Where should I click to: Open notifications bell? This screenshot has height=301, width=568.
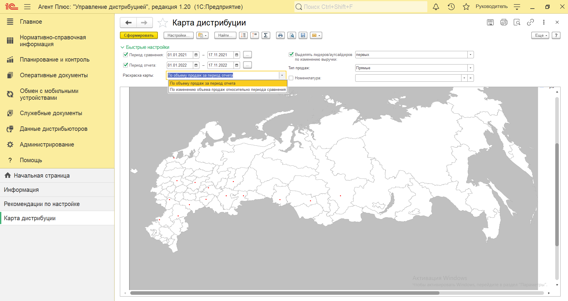point(436,7)
